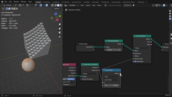This screenshot has width=172, height=97.
Task: Open the node editor Select menu
Action: tap(88, 5)
